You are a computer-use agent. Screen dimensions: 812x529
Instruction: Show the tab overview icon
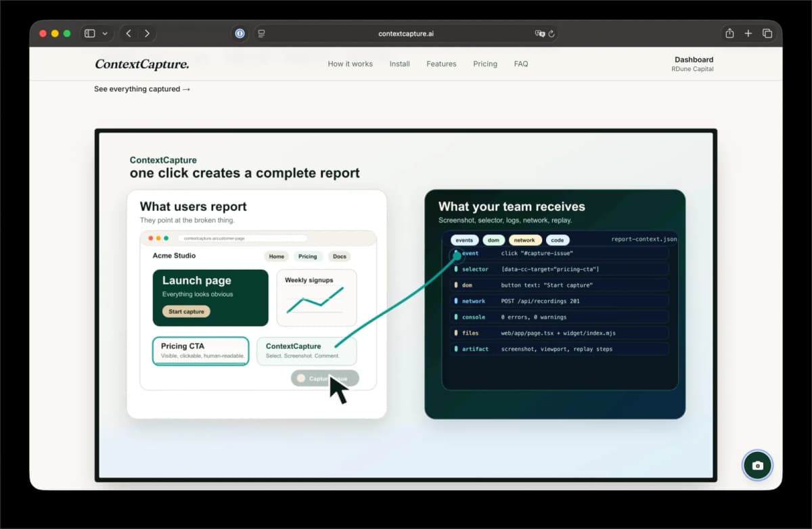pos(767,33)
